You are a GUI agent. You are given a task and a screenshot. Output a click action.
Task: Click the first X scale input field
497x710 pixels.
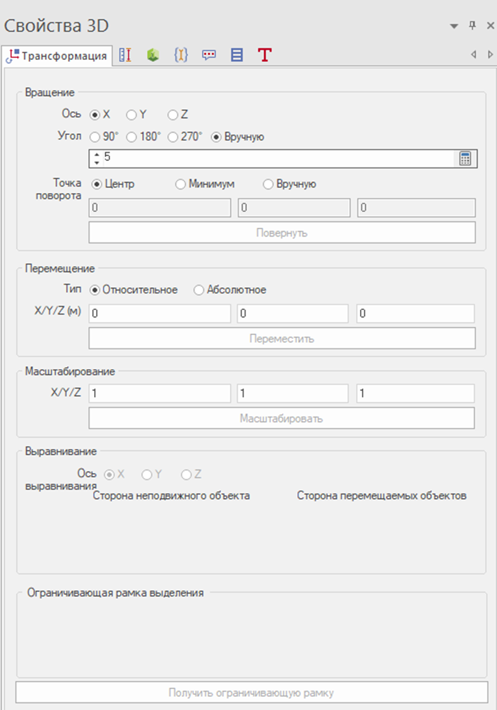click(x=160, y=394)
